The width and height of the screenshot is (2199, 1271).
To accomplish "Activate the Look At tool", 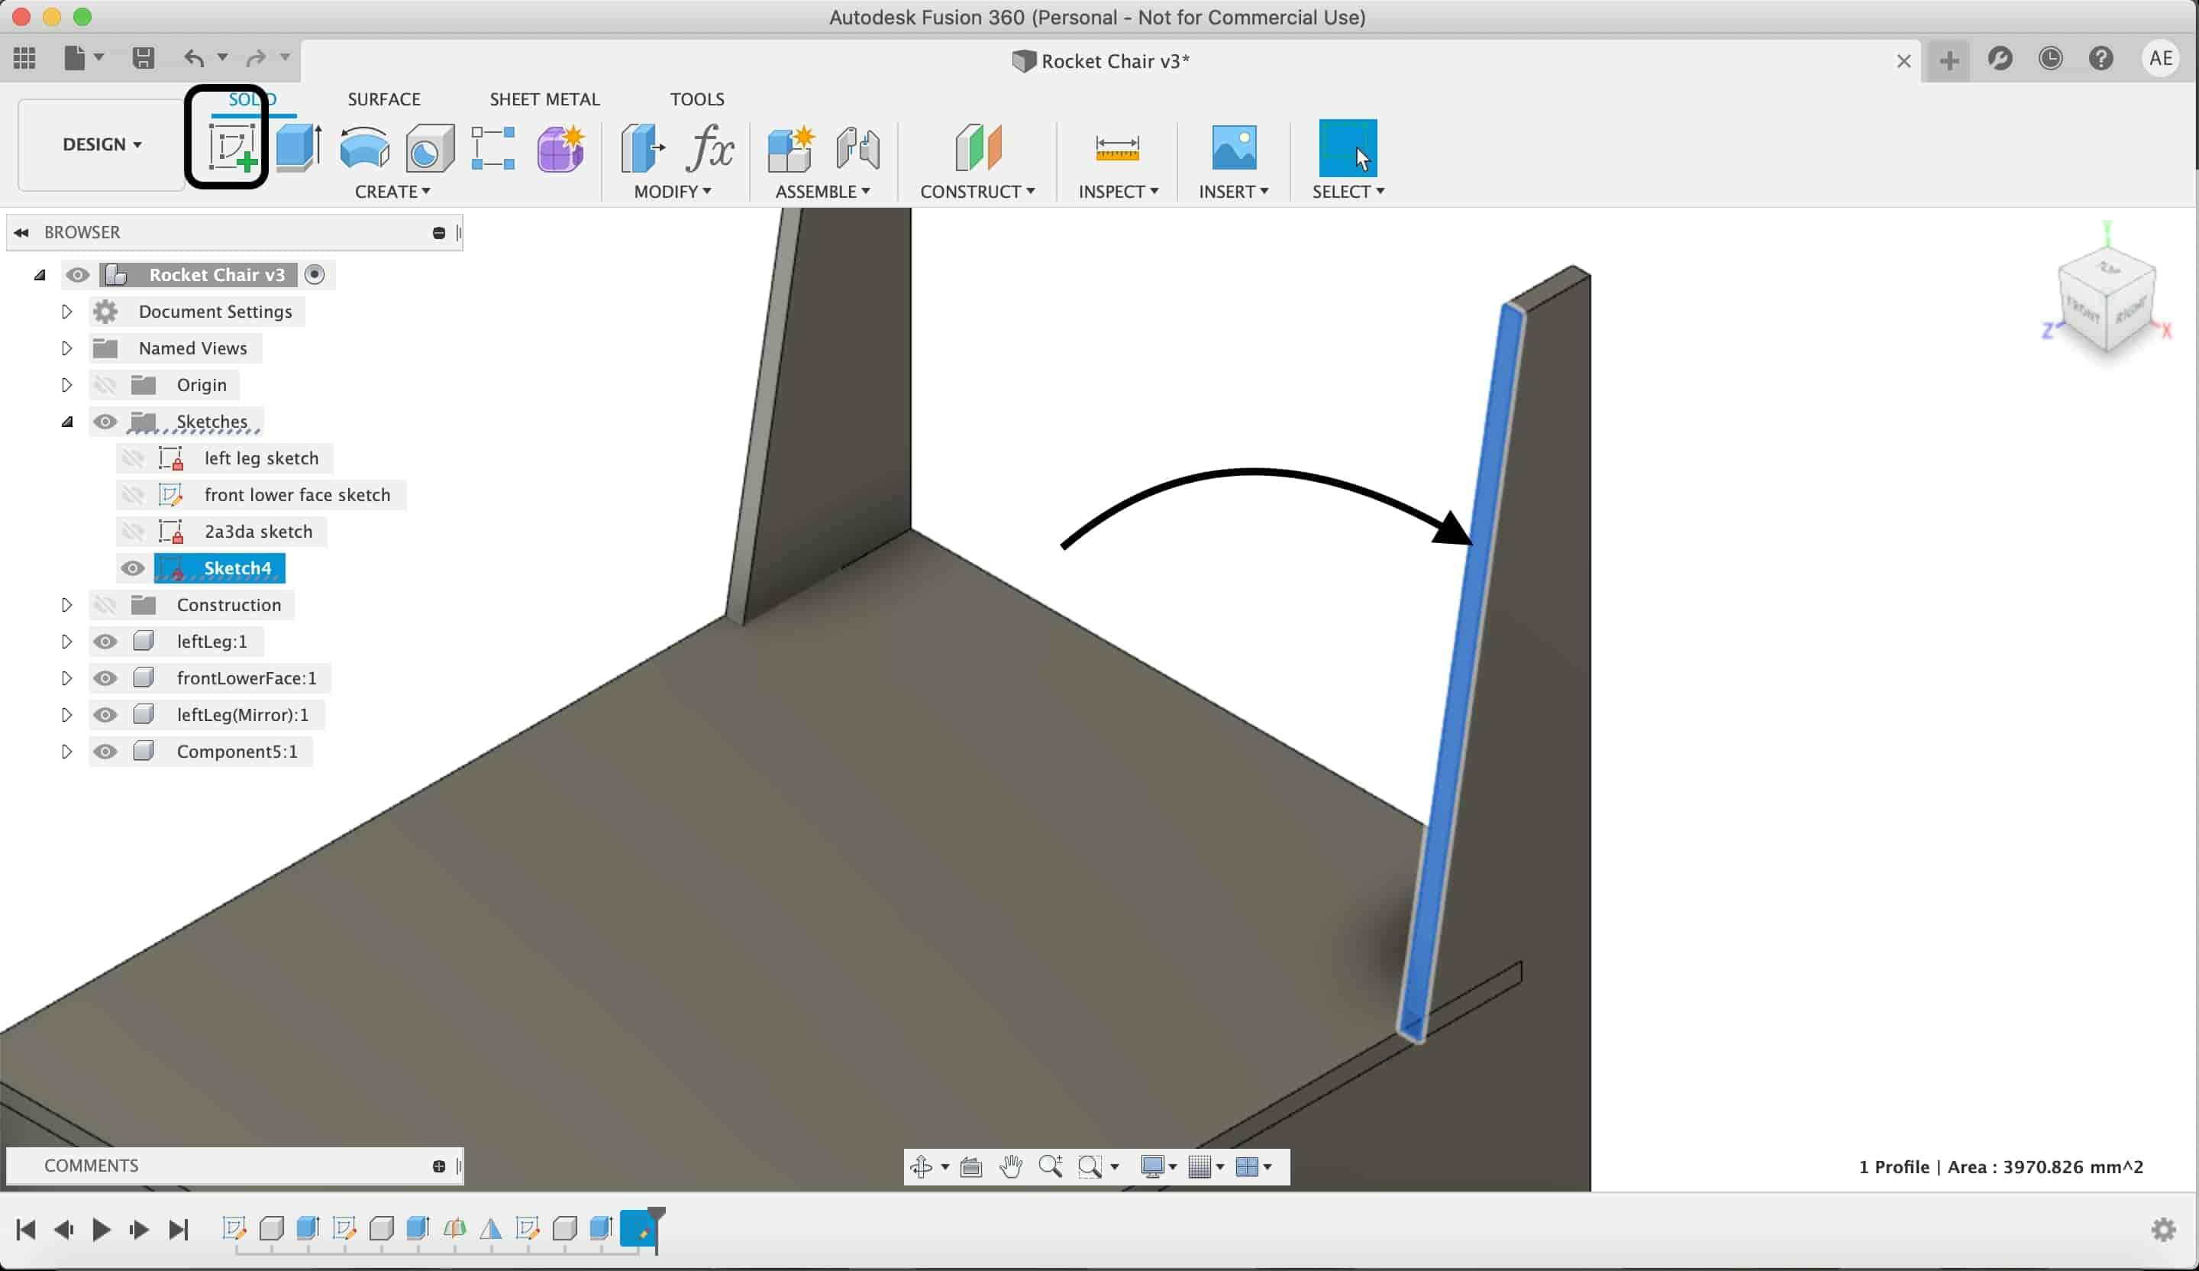I will [971, 1166].
